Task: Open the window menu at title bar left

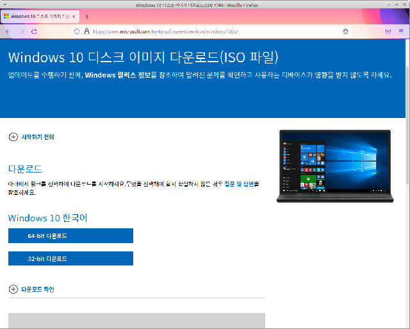Action: (x=5, y=4)
